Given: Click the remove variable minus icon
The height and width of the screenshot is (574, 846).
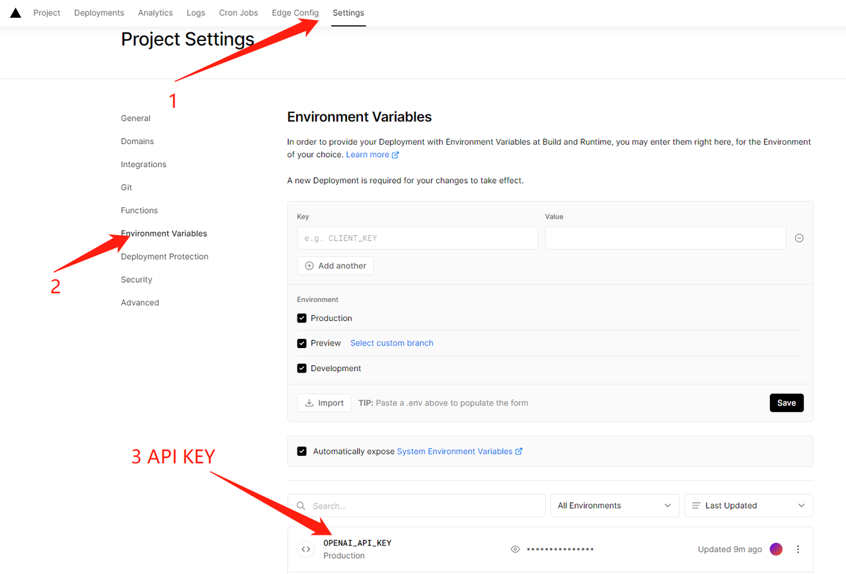Looking at the screenshot, I should coord(799,238).
